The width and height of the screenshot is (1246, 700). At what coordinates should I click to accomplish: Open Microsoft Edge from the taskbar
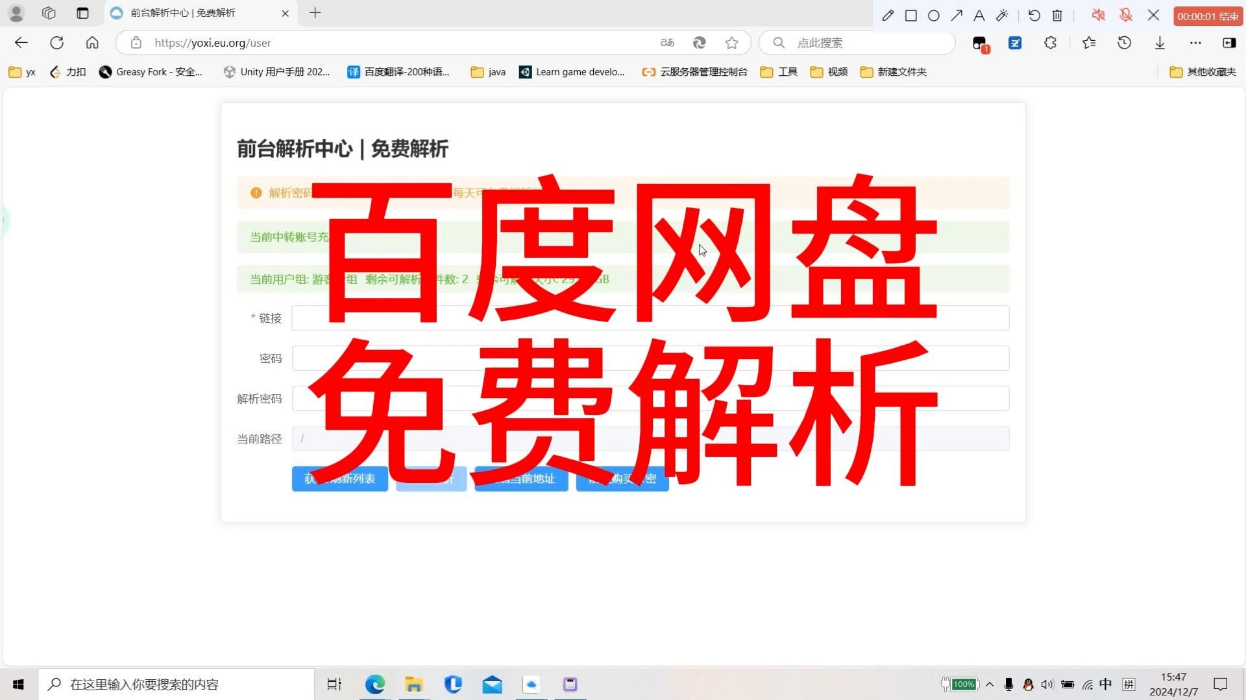[x=375, y=684]
